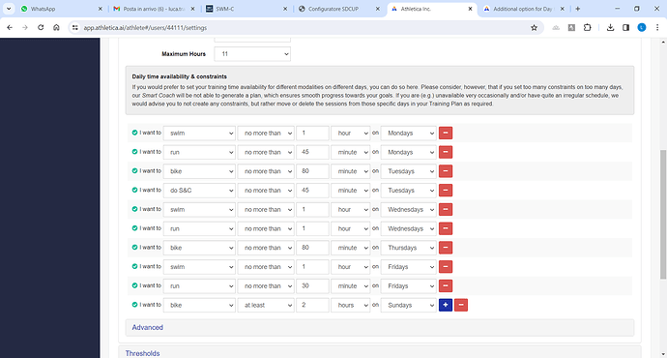Screen dimensions: 667x358
Task: Switch to the WhatsApp tab
Action: coord(60,9)
